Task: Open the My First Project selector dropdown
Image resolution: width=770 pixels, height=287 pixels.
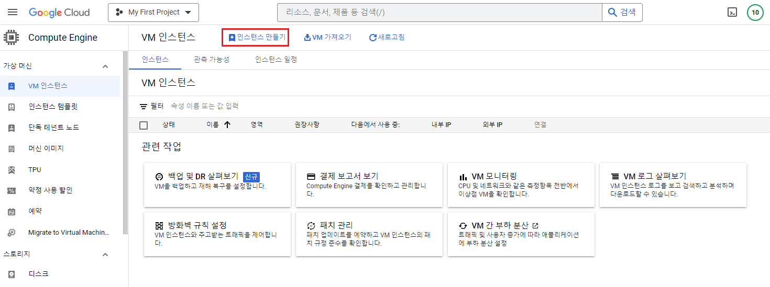Action: pos(153,12)
